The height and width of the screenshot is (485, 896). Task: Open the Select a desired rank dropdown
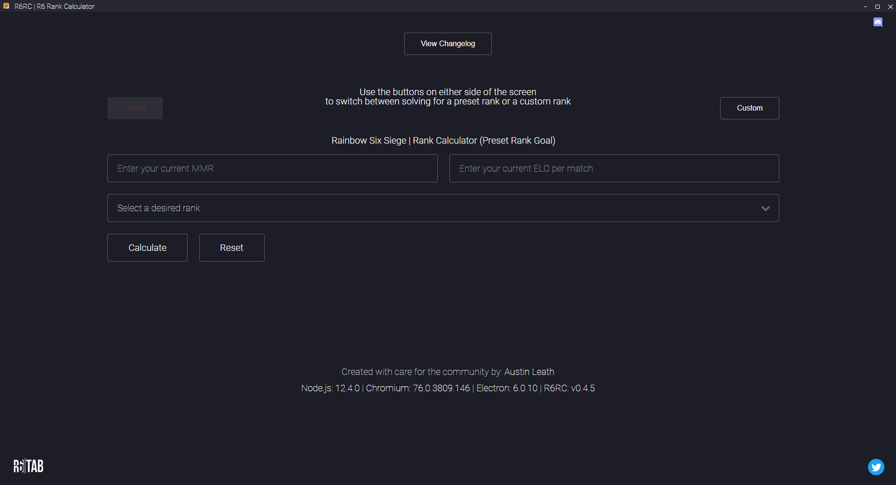(443, 208)
